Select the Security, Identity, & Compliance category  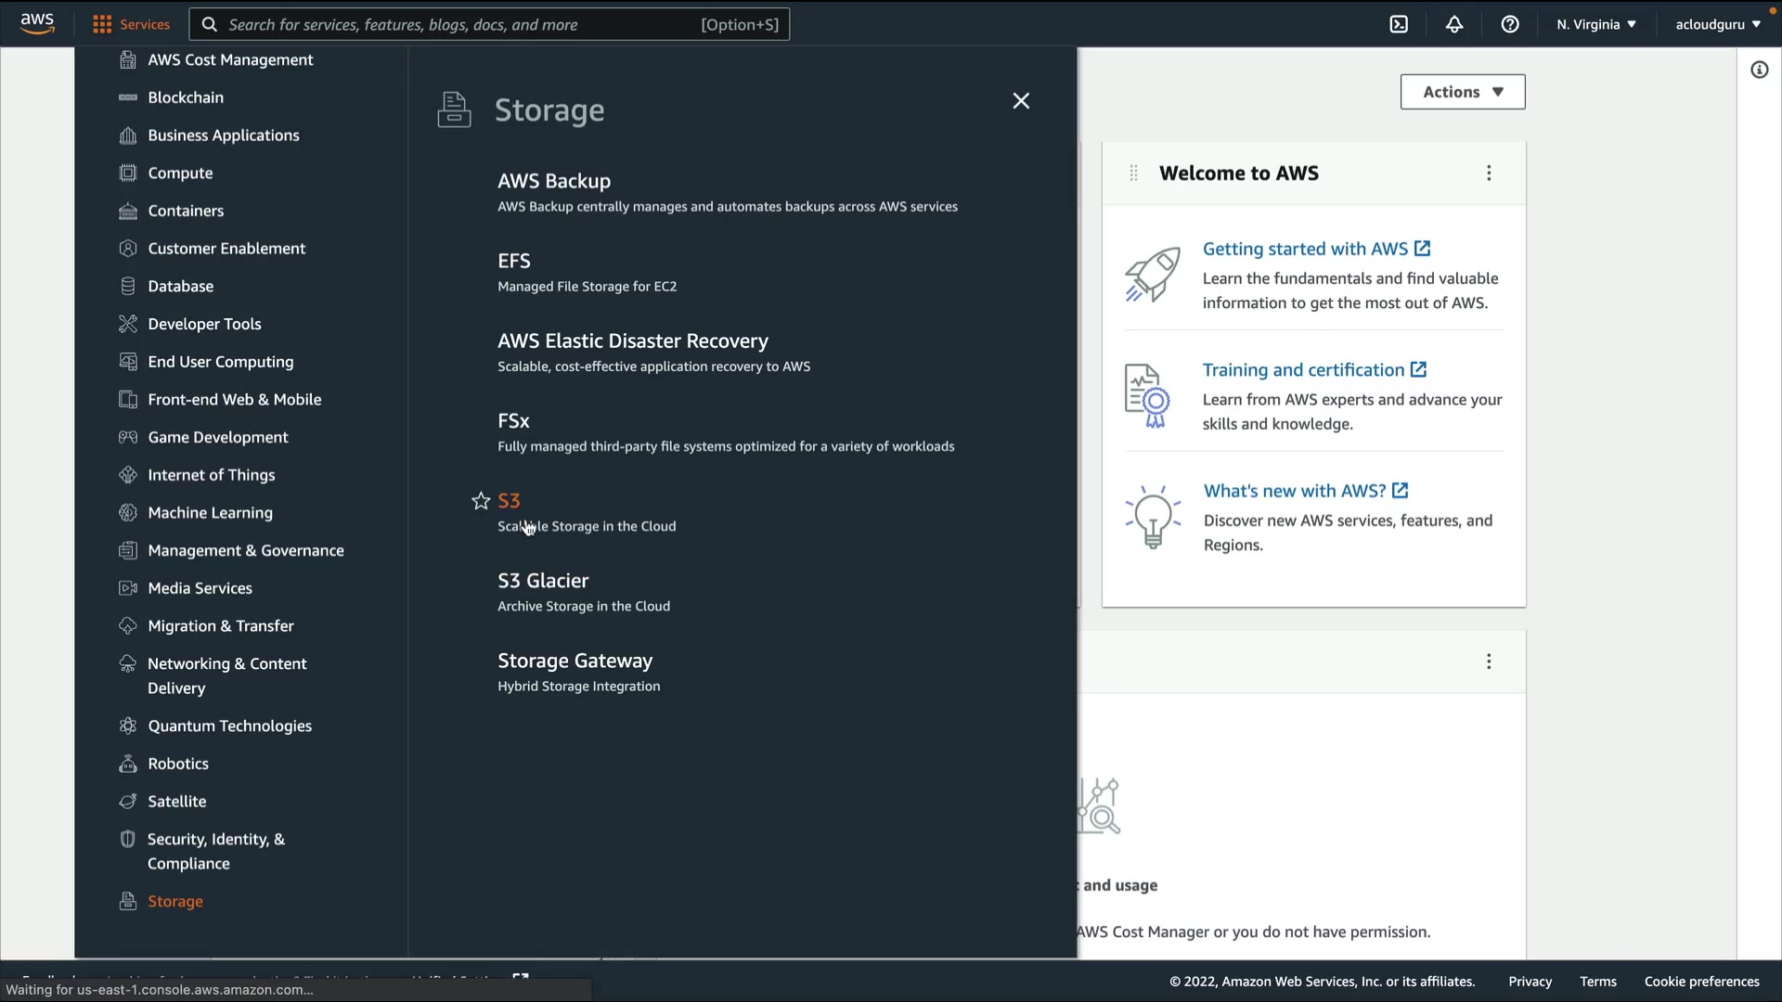tap(215, 851)
